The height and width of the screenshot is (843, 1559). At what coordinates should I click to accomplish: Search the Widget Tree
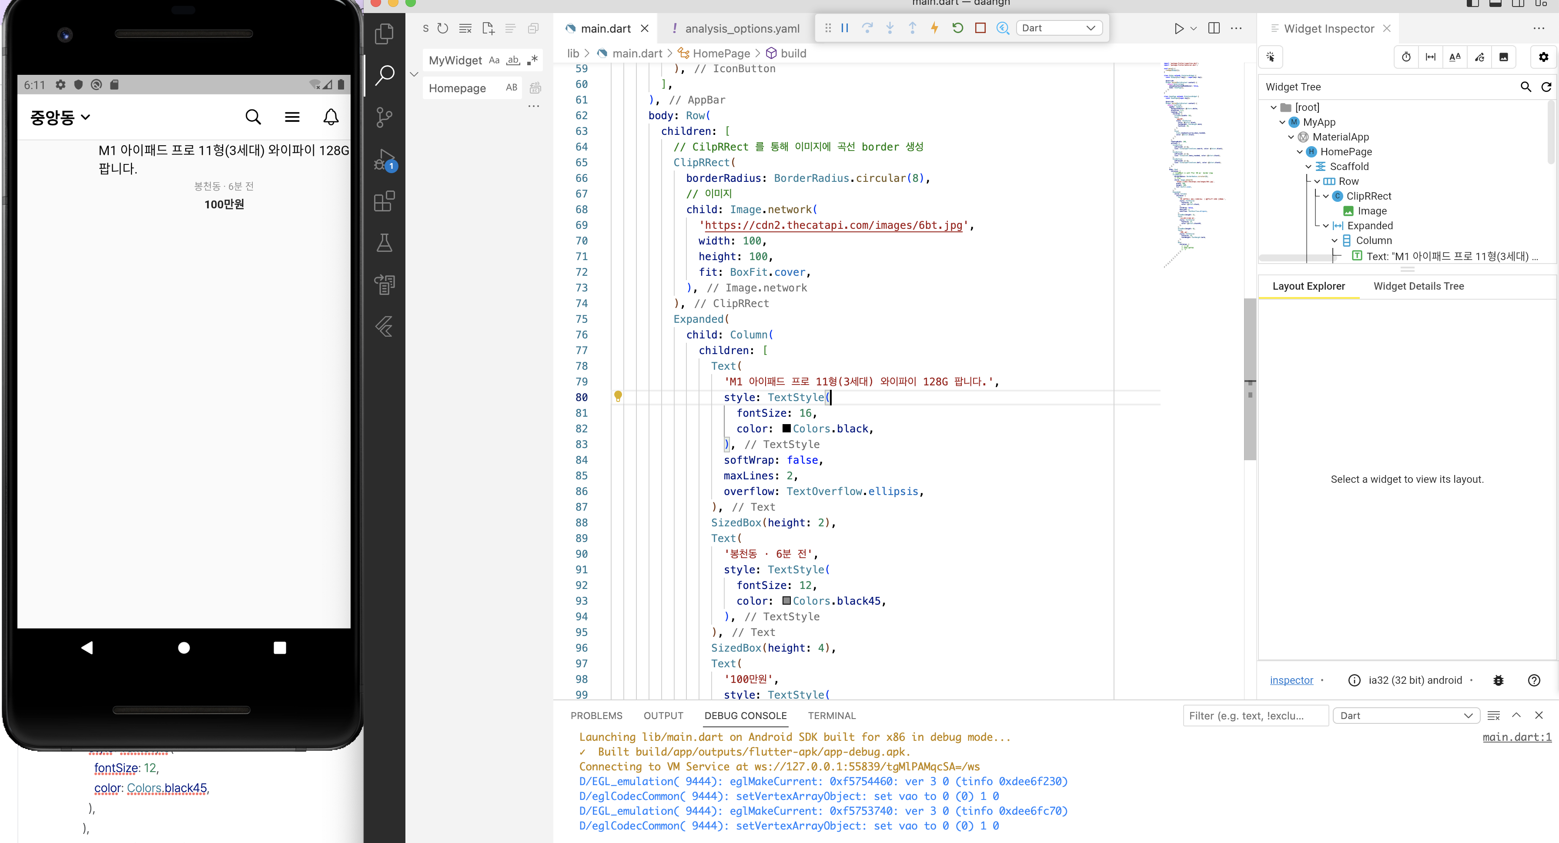[x=1526, y=87]
